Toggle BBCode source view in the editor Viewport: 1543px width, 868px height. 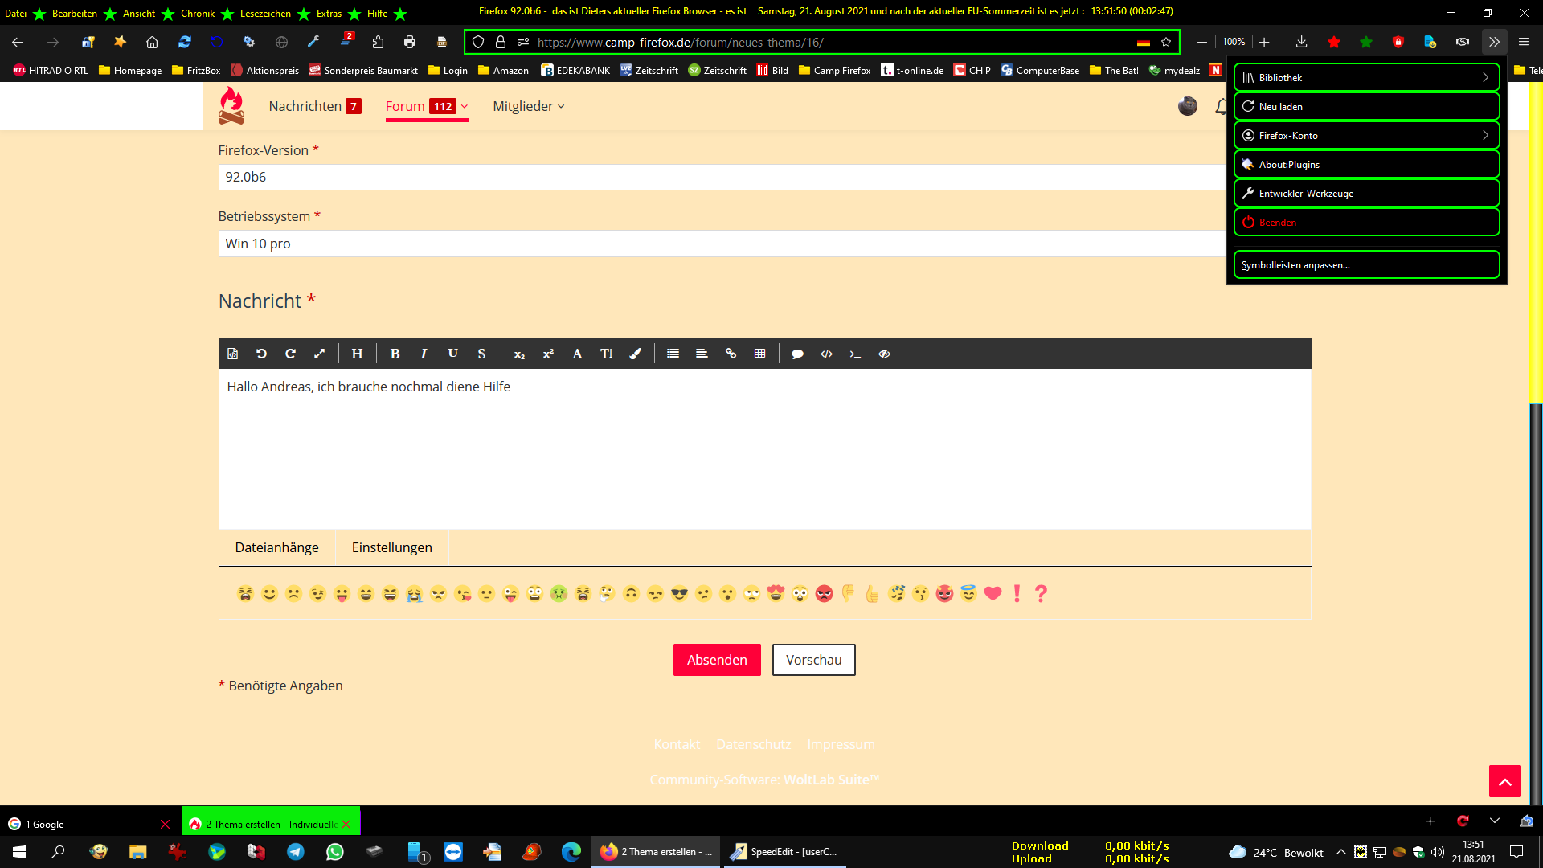click(x=232, y=354)
